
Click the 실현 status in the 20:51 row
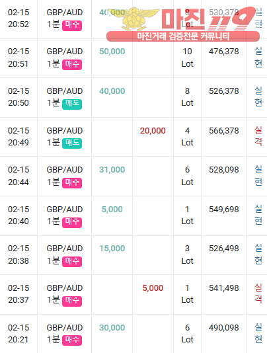(258, 58)
